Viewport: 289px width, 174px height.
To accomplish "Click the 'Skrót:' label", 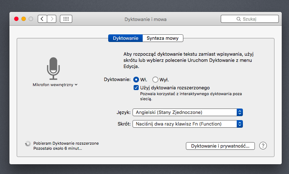I will coord(124,124).
